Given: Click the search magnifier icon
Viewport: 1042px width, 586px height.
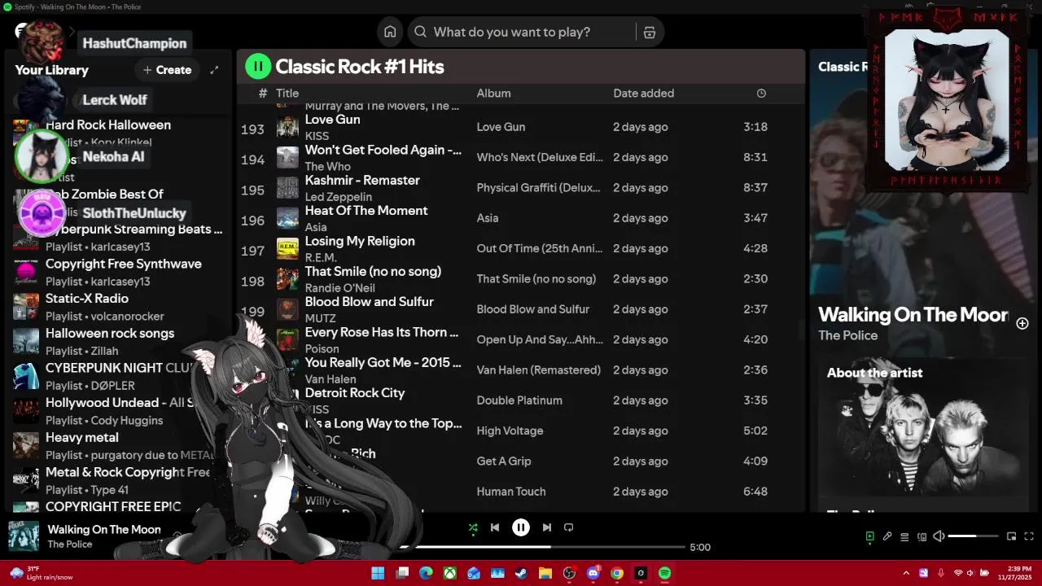Looking at the screenshot, I should (420, 32).
